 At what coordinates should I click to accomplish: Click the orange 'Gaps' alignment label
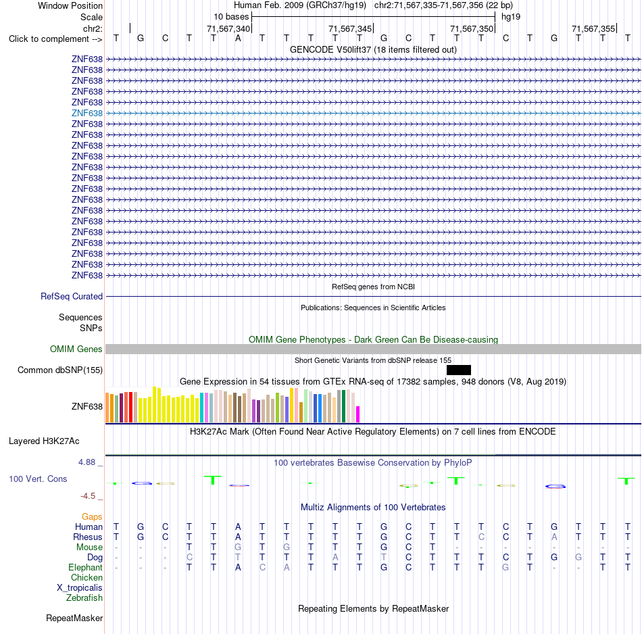coord(92,517)
